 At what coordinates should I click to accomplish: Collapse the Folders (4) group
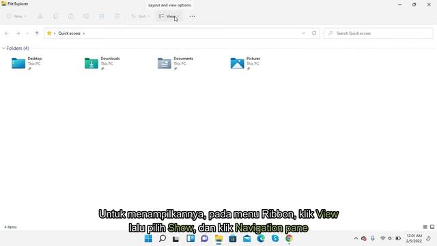pos(3,49)
